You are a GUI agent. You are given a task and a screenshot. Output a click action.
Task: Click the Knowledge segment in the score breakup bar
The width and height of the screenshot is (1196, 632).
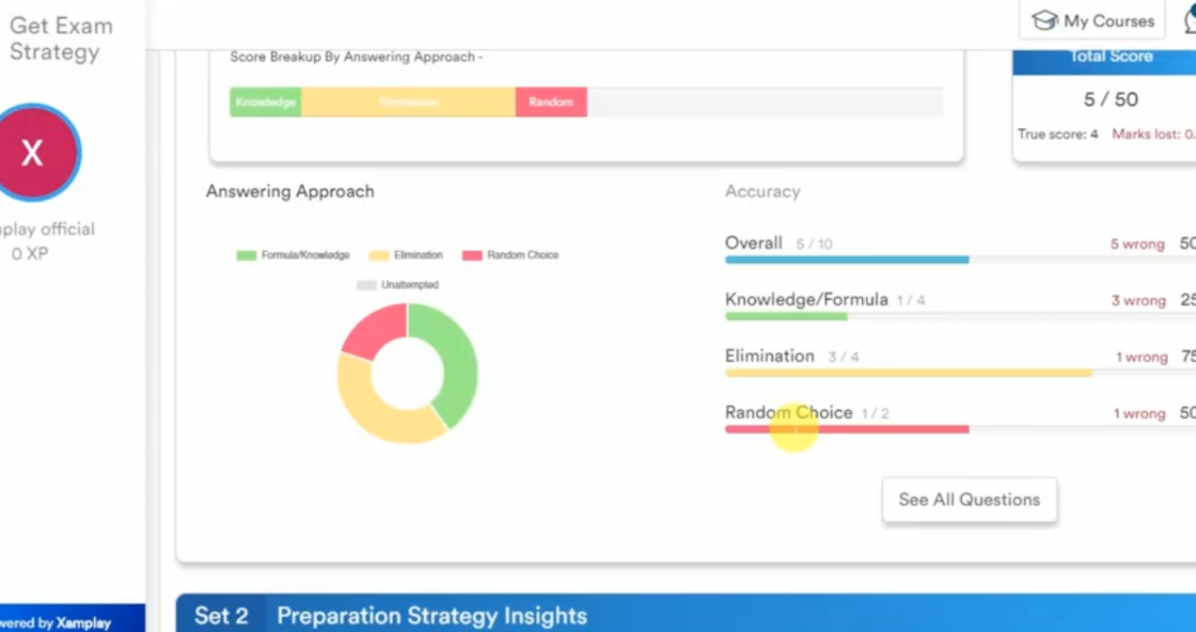[x=264, y=102]
